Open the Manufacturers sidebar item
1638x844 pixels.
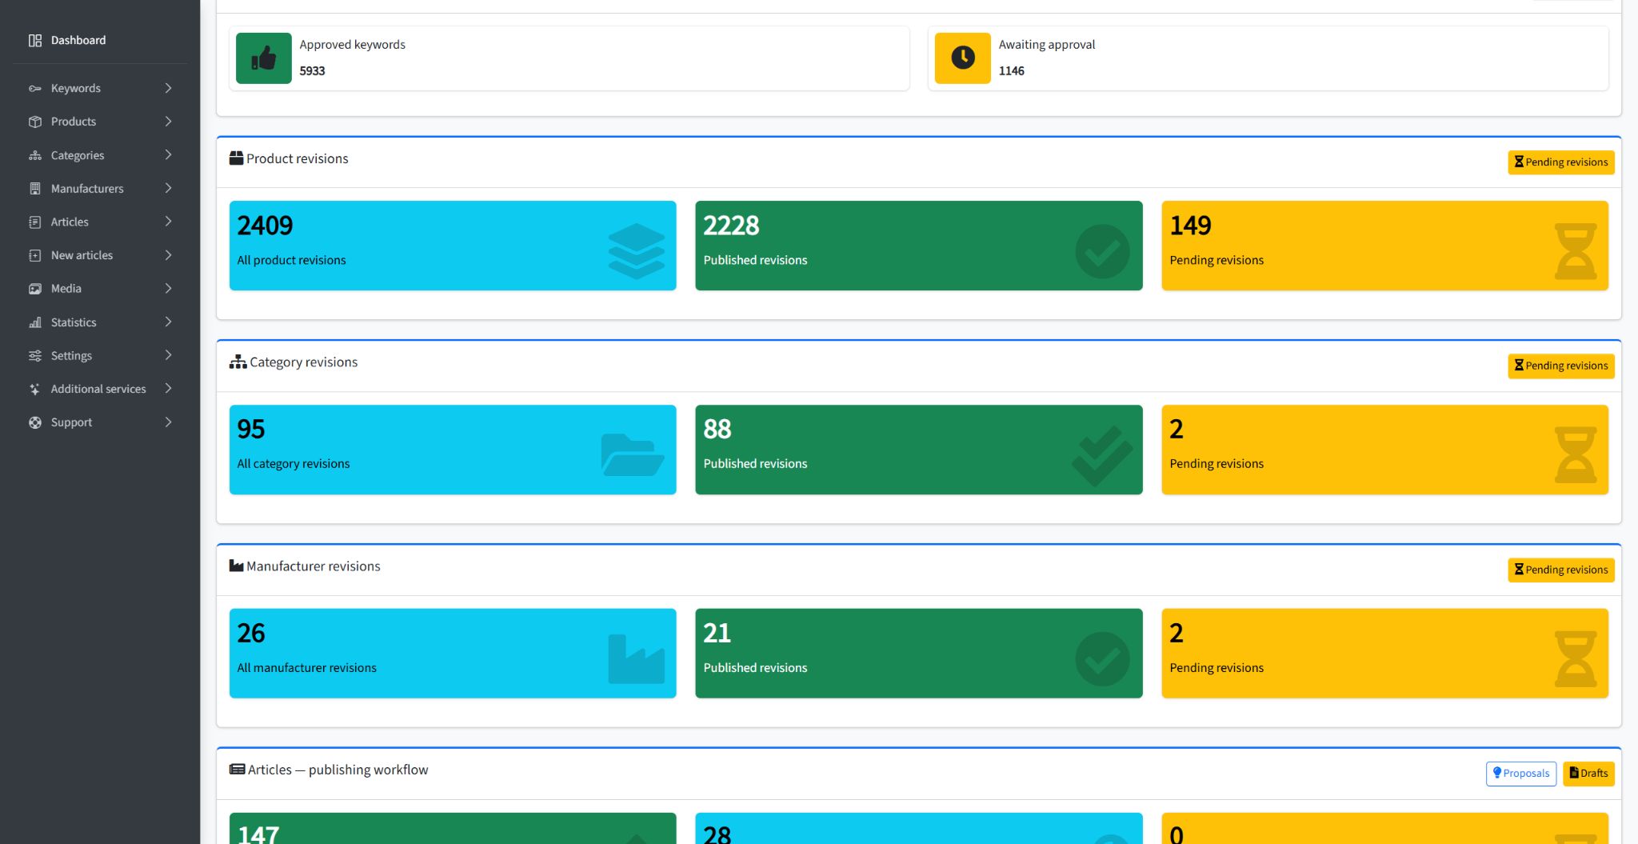point(100,189)
